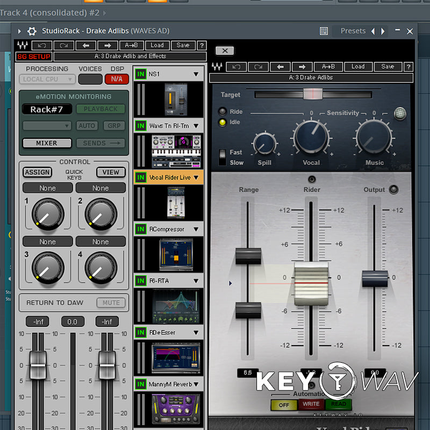Click the Sensitivity sidechain round button

tap(400, 113)
